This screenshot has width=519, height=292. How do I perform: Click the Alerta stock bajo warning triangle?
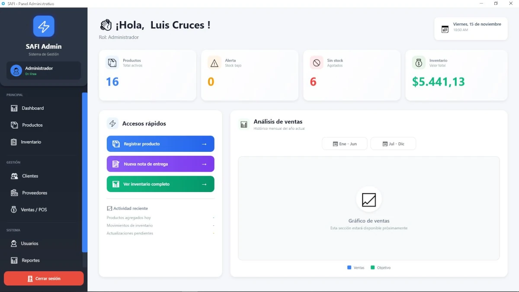point(214,63)
